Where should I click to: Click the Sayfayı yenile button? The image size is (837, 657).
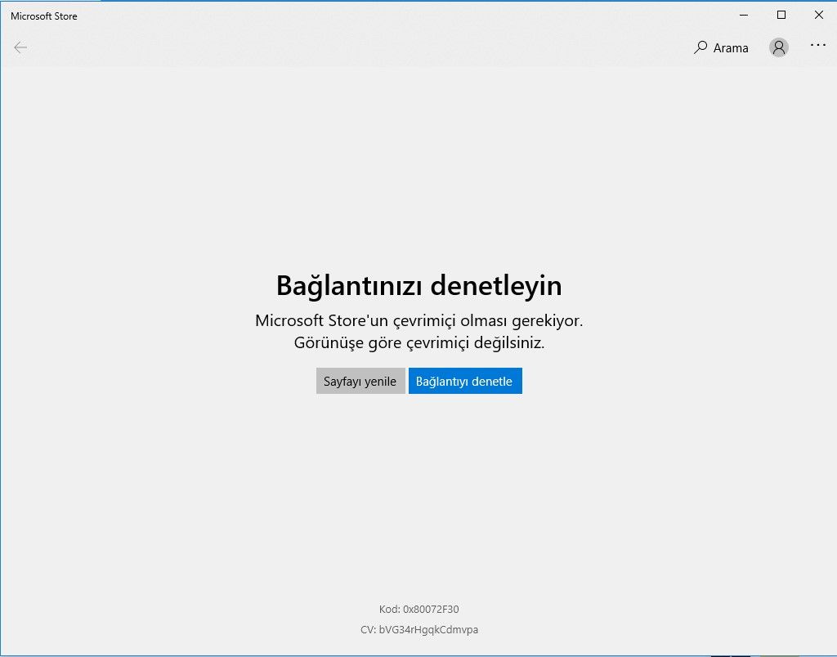pos(360,381)
